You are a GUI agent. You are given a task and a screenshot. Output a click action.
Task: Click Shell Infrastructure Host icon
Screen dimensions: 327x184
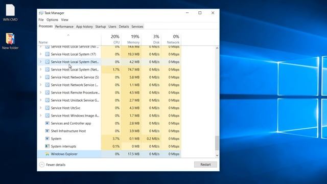(48, 131)
